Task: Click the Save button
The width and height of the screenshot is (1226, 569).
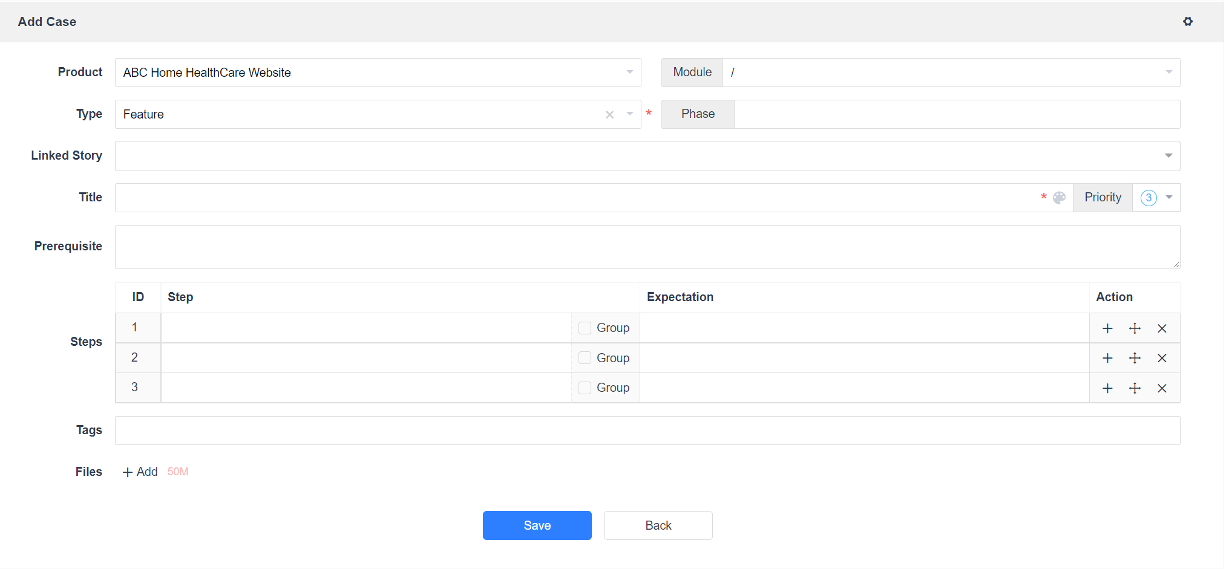Action: coord(537,525)
